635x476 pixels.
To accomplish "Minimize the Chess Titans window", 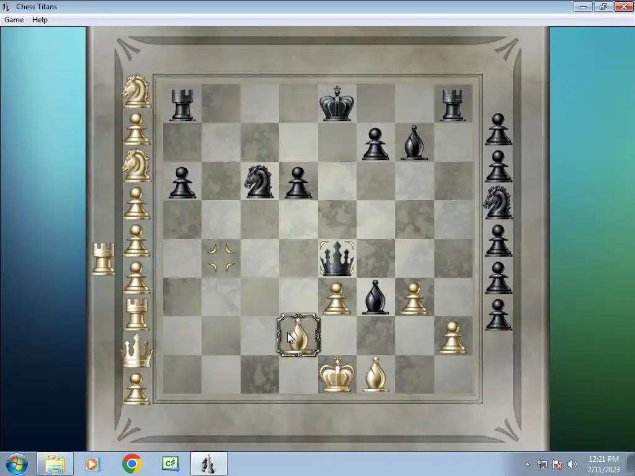I will pyautogui.click(x=583, y=6).
